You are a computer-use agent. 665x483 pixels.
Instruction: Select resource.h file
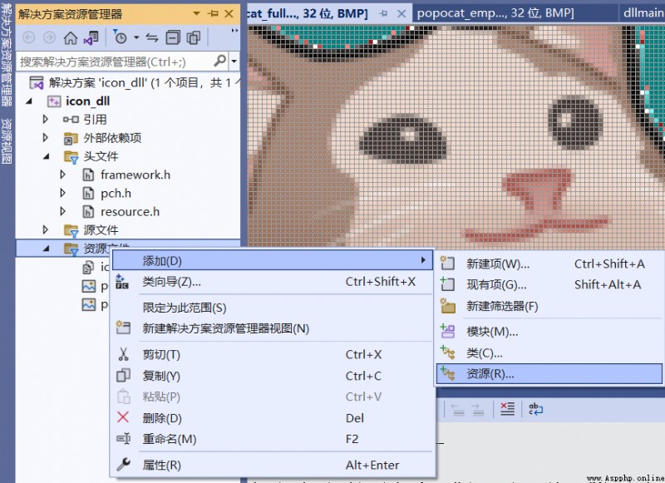click(x=130, y=212)
